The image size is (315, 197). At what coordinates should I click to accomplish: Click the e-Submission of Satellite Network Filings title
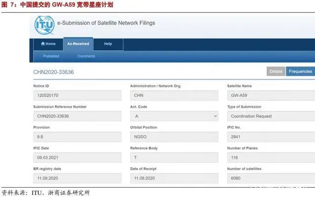click(106, 23)
